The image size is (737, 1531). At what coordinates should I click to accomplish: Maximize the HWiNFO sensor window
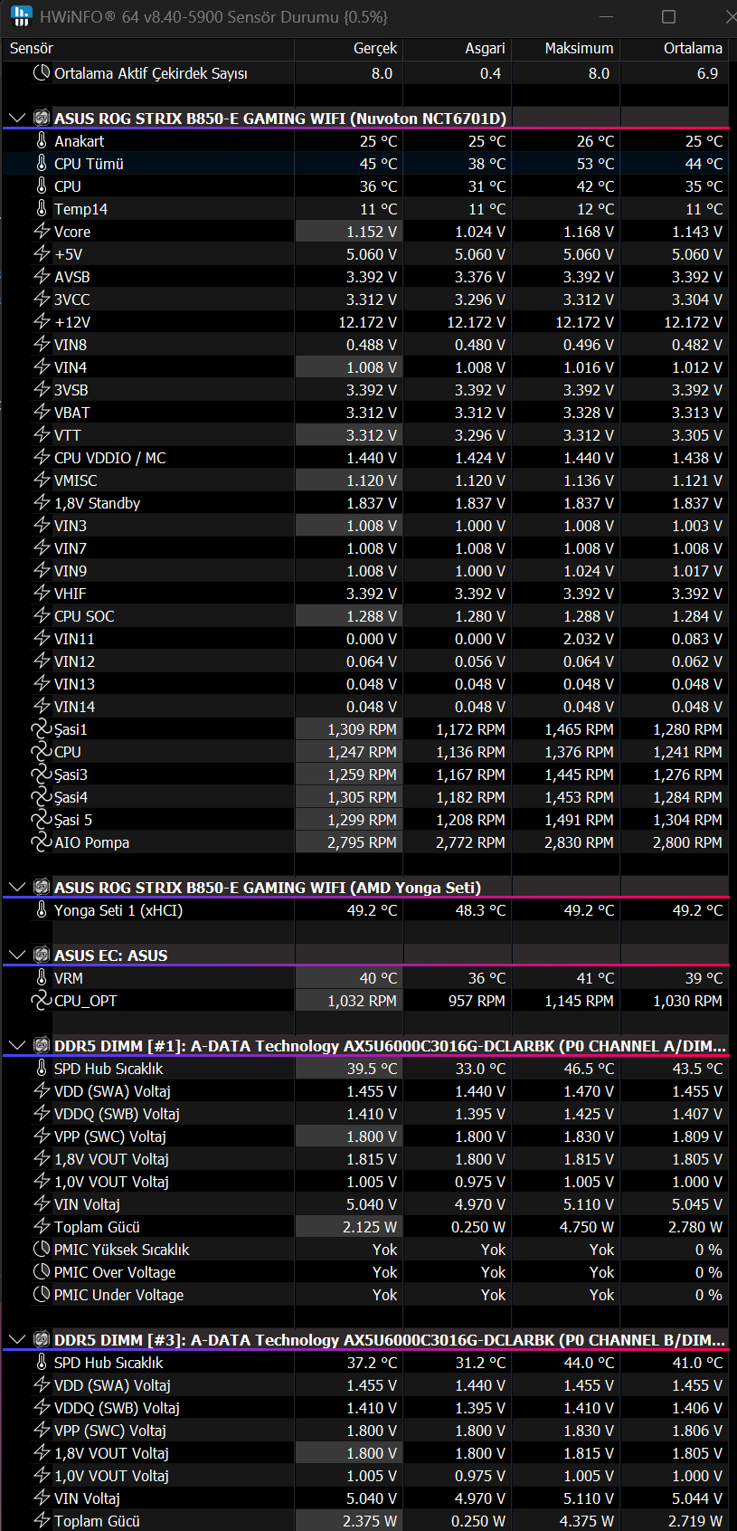(x=668, y=16)
